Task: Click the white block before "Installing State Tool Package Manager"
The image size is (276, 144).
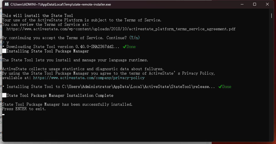Action: click(4, 51)
